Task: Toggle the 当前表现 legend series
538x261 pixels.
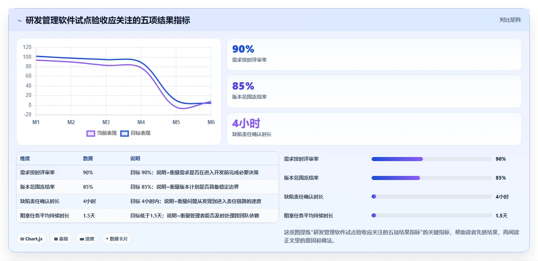Action: coord(102,133)
